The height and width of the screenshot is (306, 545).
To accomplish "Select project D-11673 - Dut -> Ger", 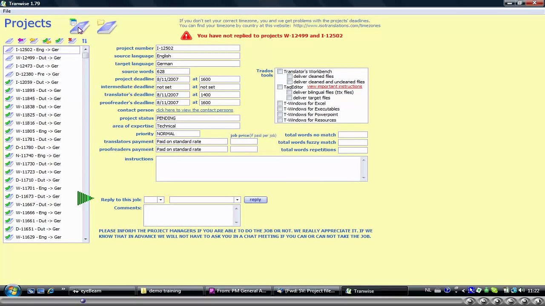I will pyautogui.click(x=42, y=196).
